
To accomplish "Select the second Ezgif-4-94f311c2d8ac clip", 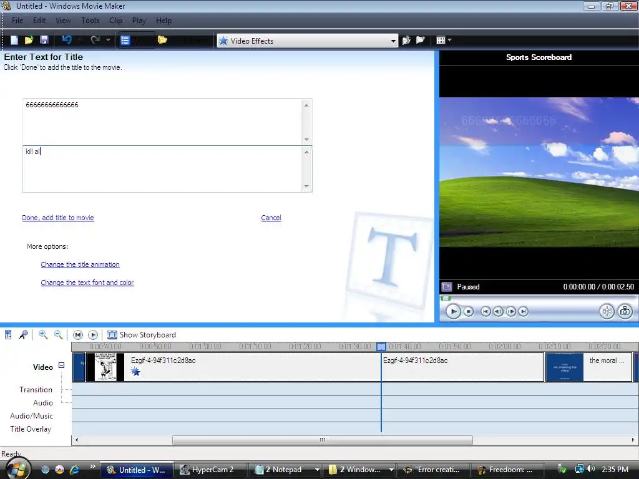I will [462, 367].
